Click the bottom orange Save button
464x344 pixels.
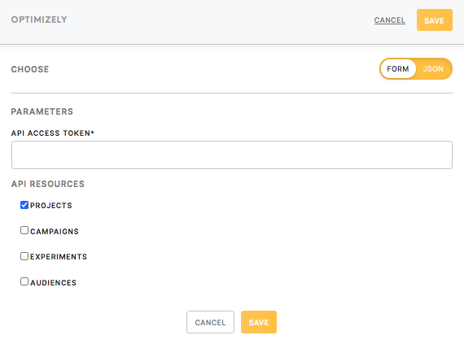pyautogui.click(x=259, y=322)
